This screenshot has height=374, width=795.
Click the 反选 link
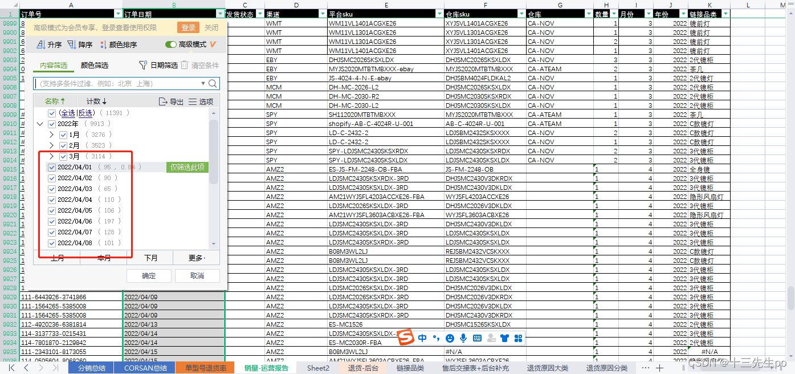click(85, 113)
